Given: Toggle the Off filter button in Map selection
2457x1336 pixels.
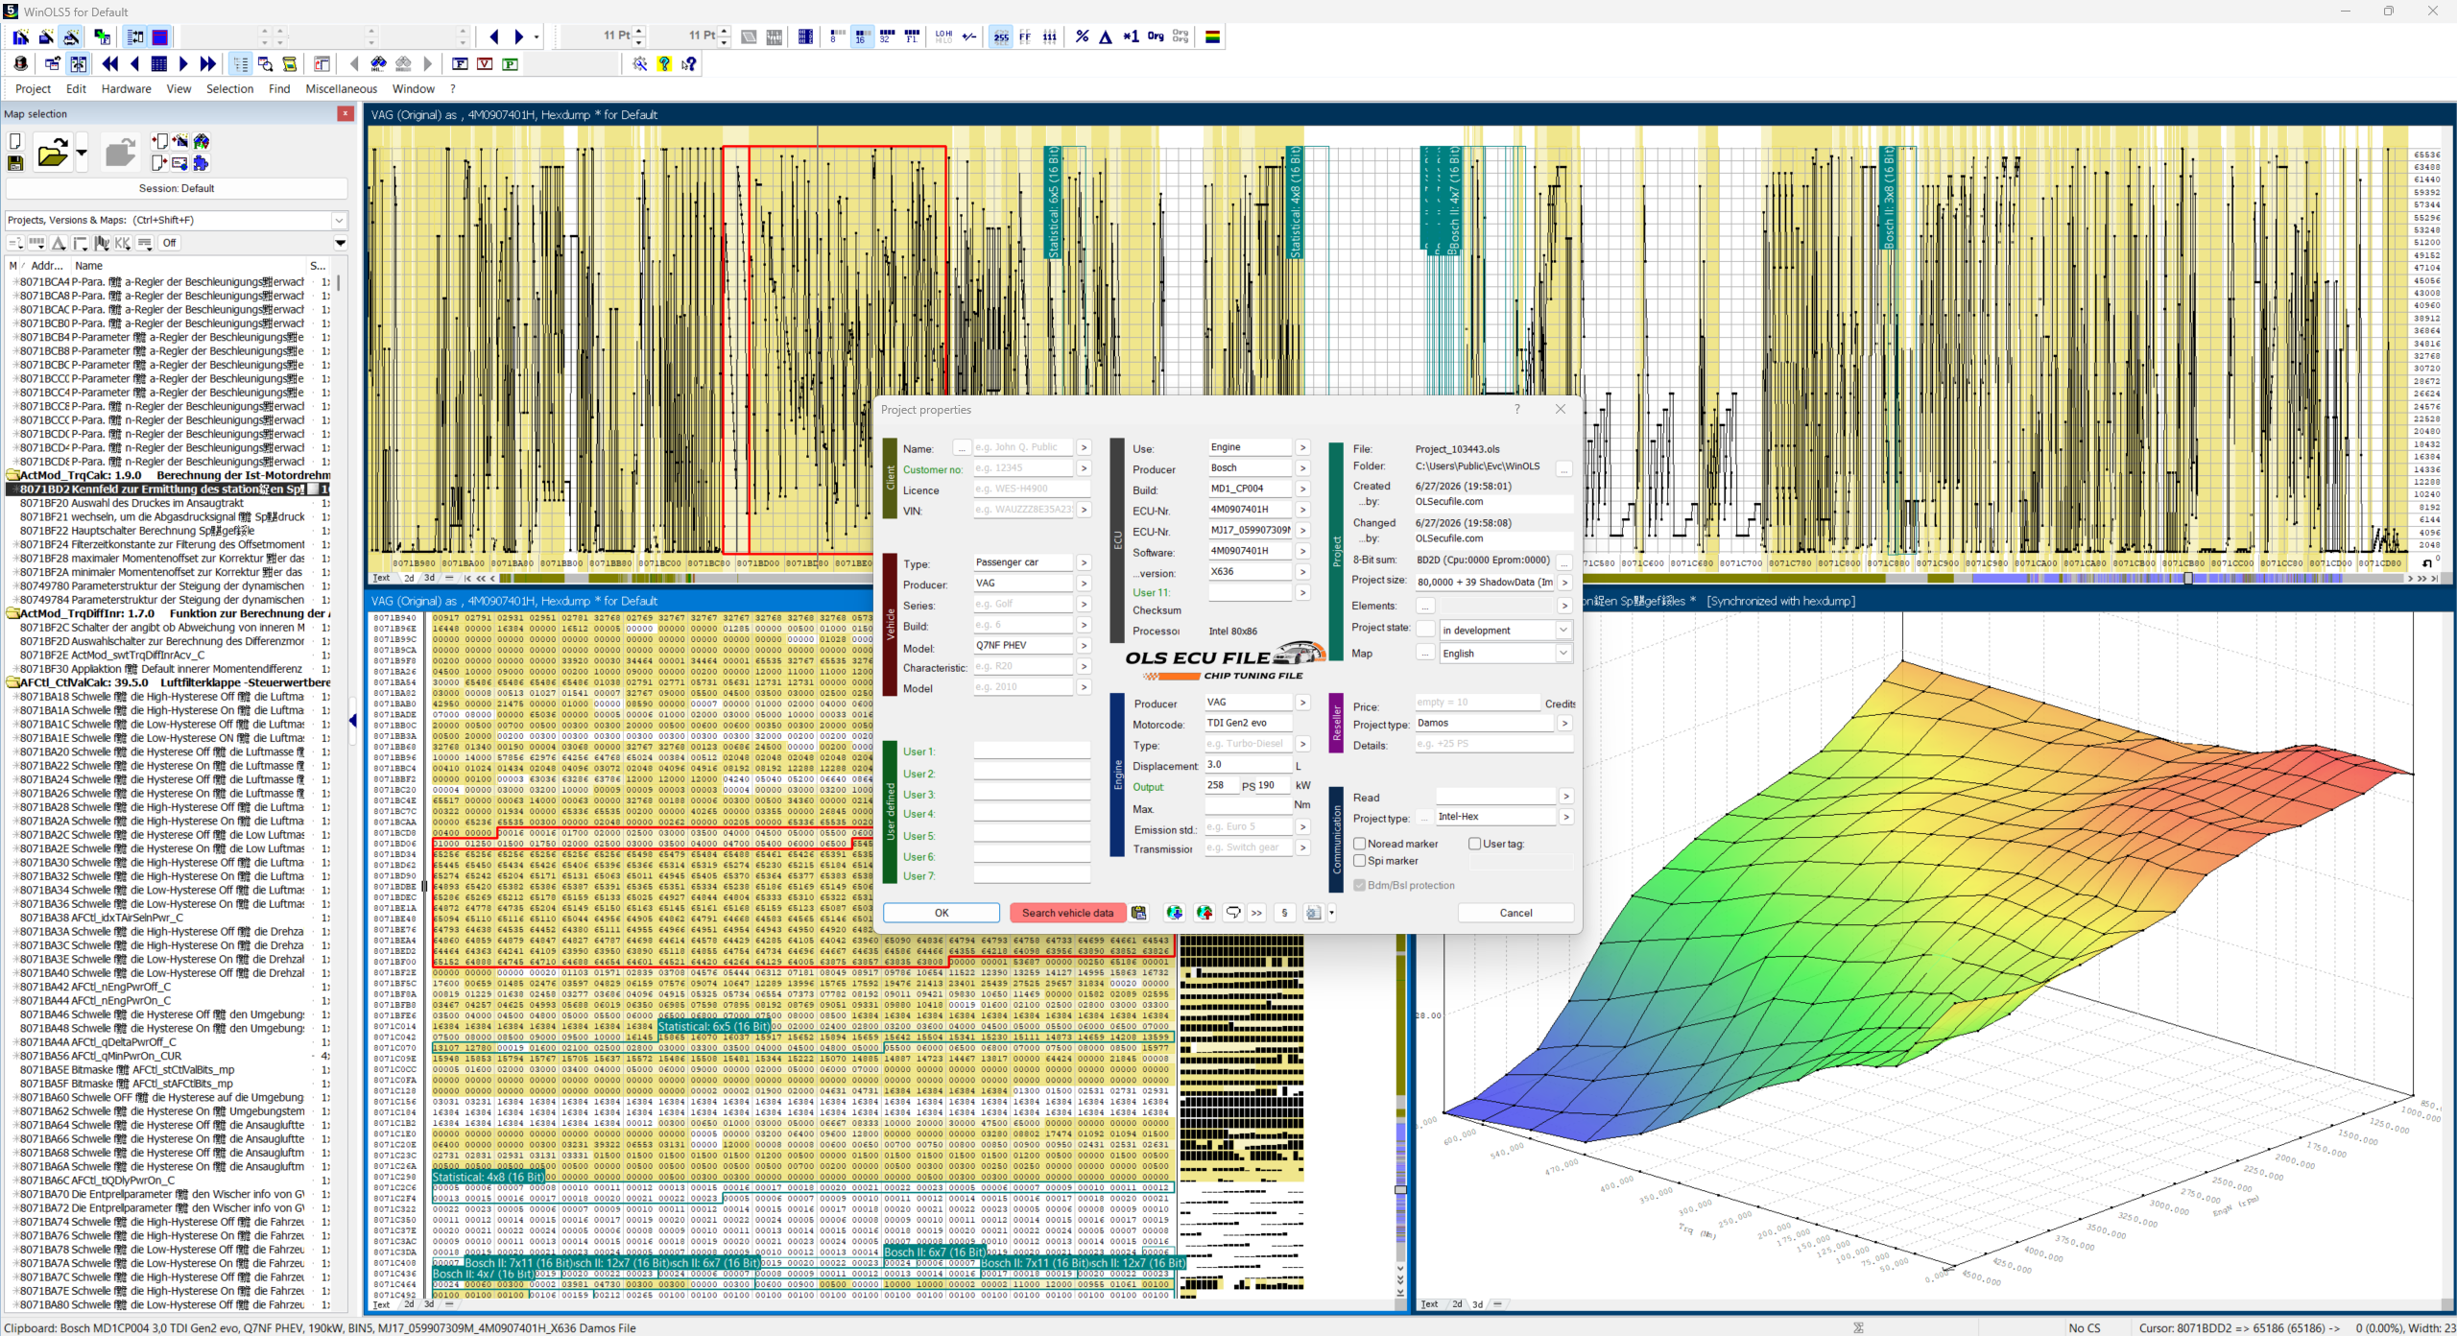Looking at the screenshot, I should 170,243.
